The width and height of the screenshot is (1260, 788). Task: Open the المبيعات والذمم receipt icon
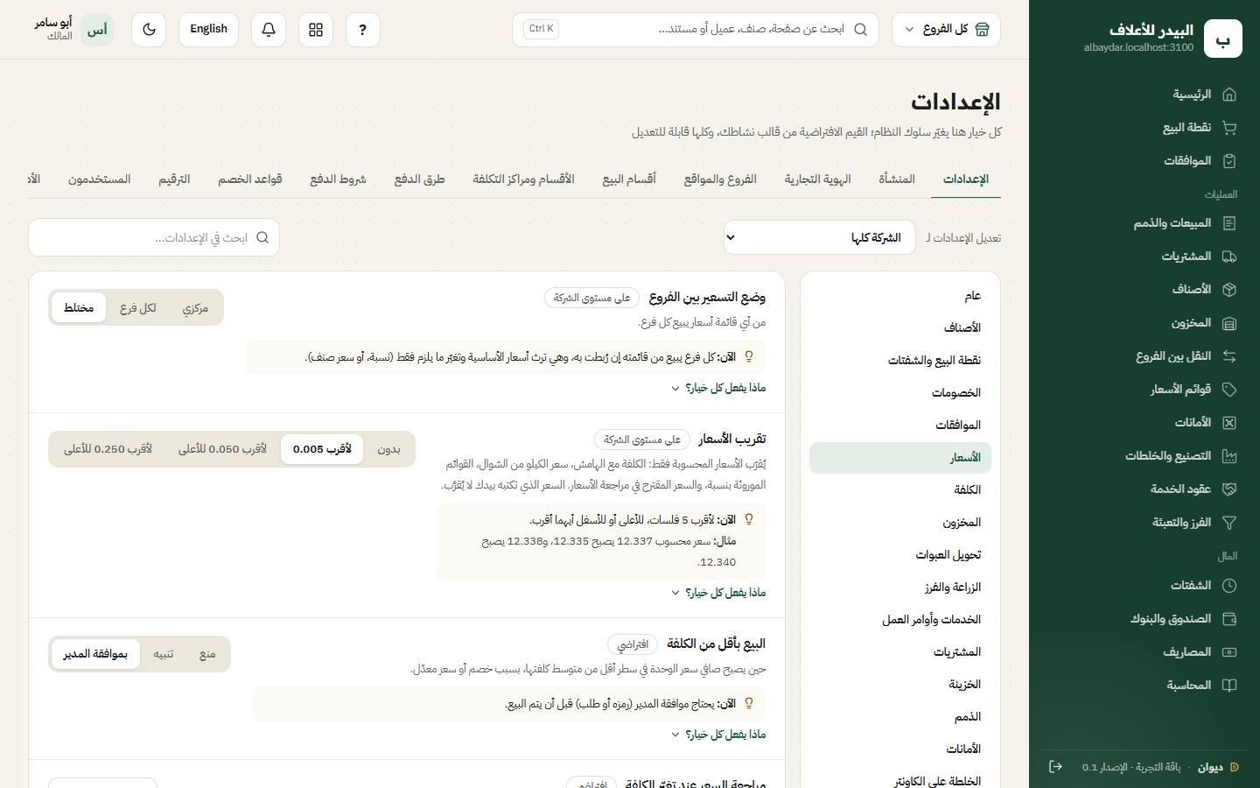[1229, 223]
